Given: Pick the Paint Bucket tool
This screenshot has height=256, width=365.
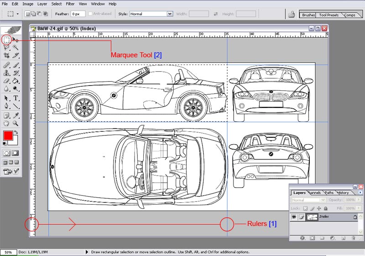Looking at the screenshot, I should tap(16, 81).
